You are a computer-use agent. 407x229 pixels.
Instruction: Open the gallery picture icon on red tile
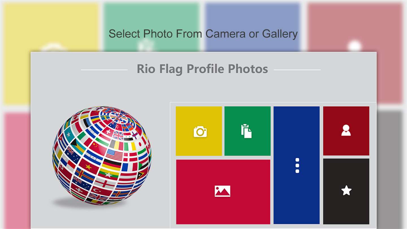223,192
